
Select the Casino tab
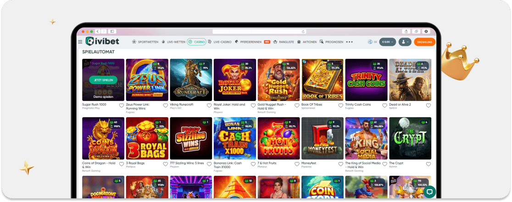196,42
